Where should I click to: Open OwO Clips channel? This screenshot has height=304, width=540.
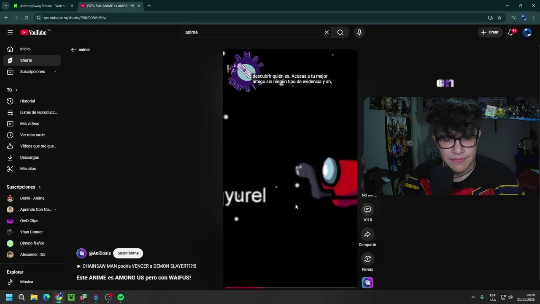tap(32, 221)
